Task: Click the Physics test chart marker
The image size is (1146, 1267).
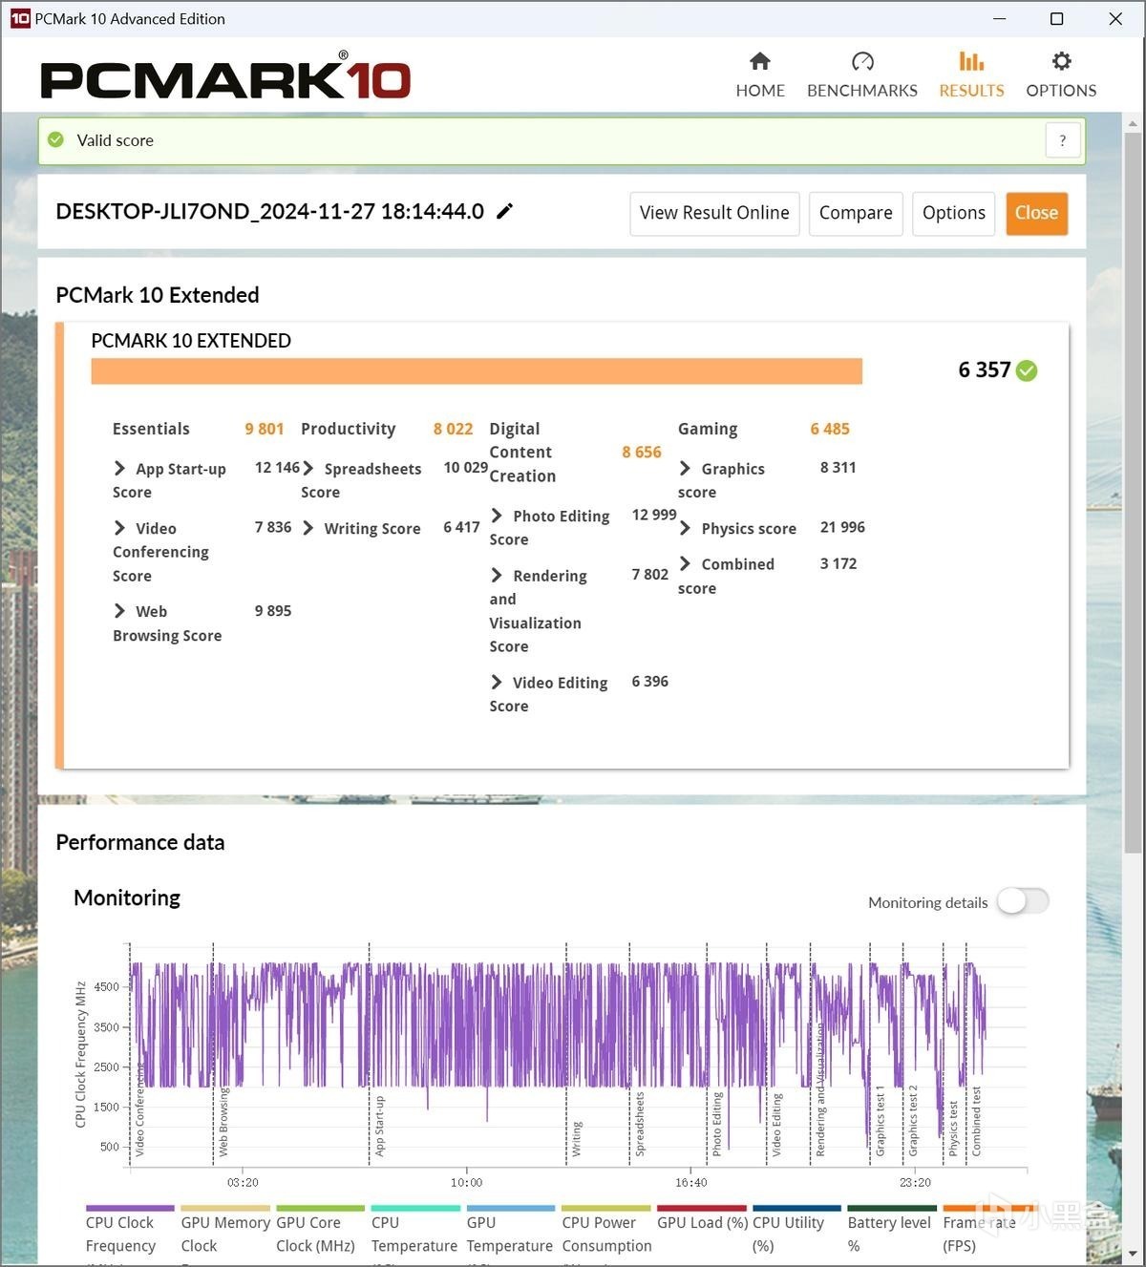Action: [x=953, y=1129]
